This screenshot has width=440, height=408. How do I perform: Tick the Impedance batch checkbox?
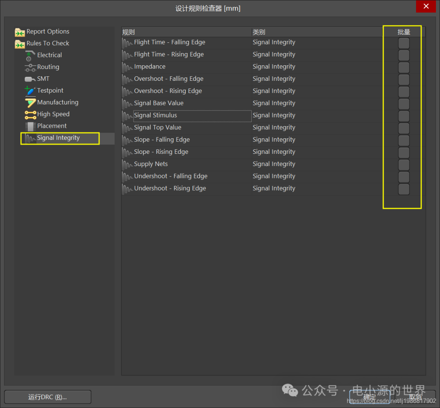(x=404, y=67)
